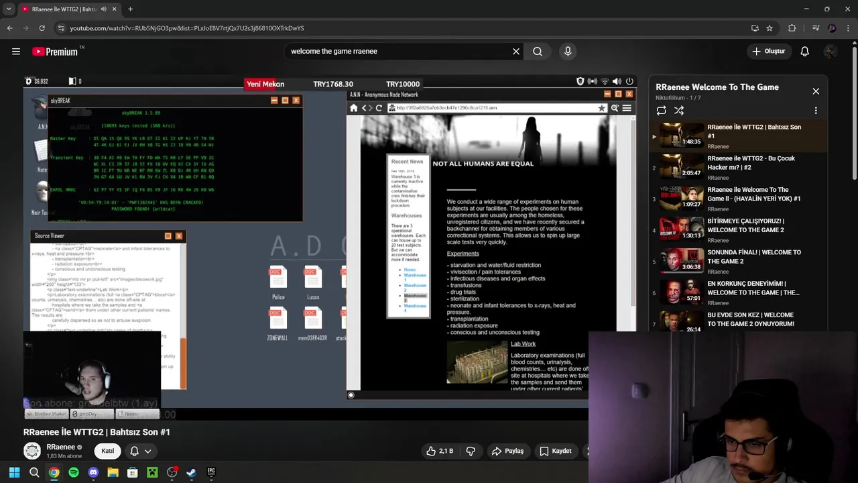Screen dimensions: 858x483
Task: Click the A.N.N browser refresh icon
Action: pos(379,108)
